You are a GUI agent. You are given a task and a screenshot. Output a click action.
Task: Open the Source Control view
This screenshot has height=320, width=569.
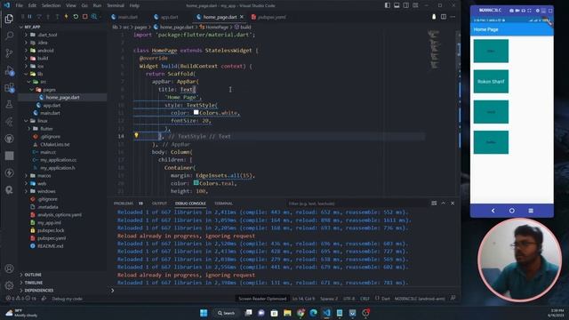(9, 53)
